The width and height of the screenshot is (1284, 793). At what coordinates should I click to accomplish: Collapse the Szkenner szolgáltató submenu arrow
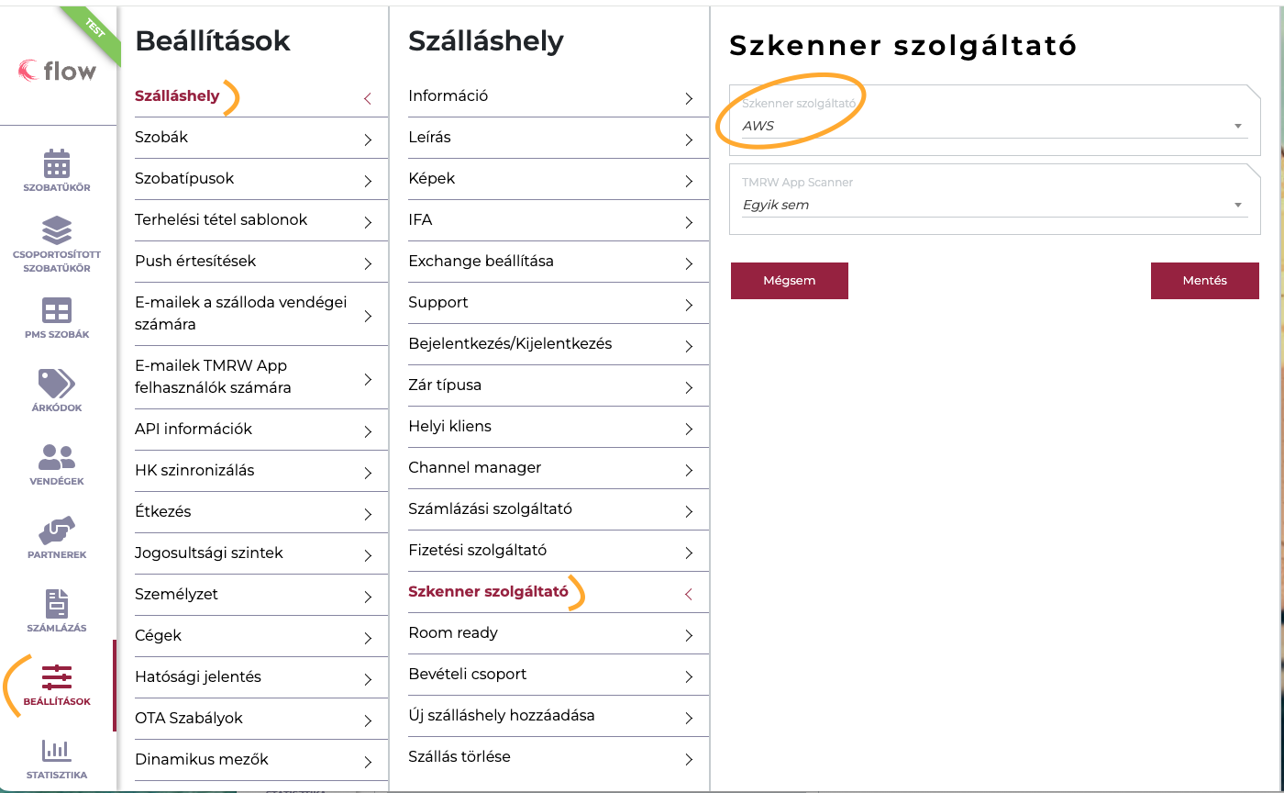688,595
